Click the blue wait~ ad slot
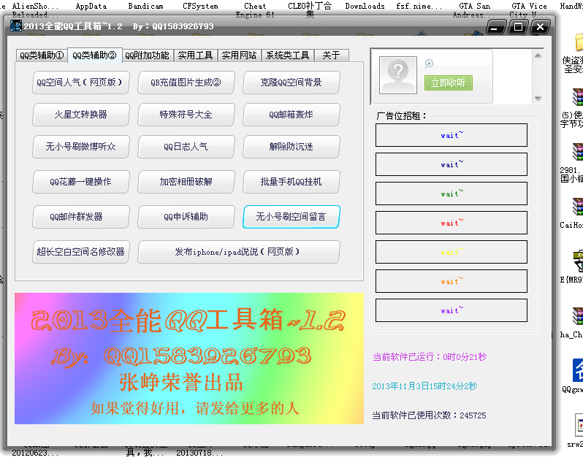Viewport: 583px width, 460px height. tap(451, 135)
